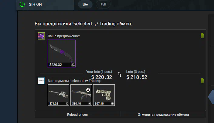Click green status indicator for your offer
The image size is (214, 123).
click(x=202, y=36)
